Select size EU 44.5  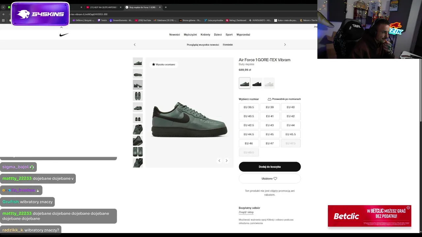click(249, 134)
